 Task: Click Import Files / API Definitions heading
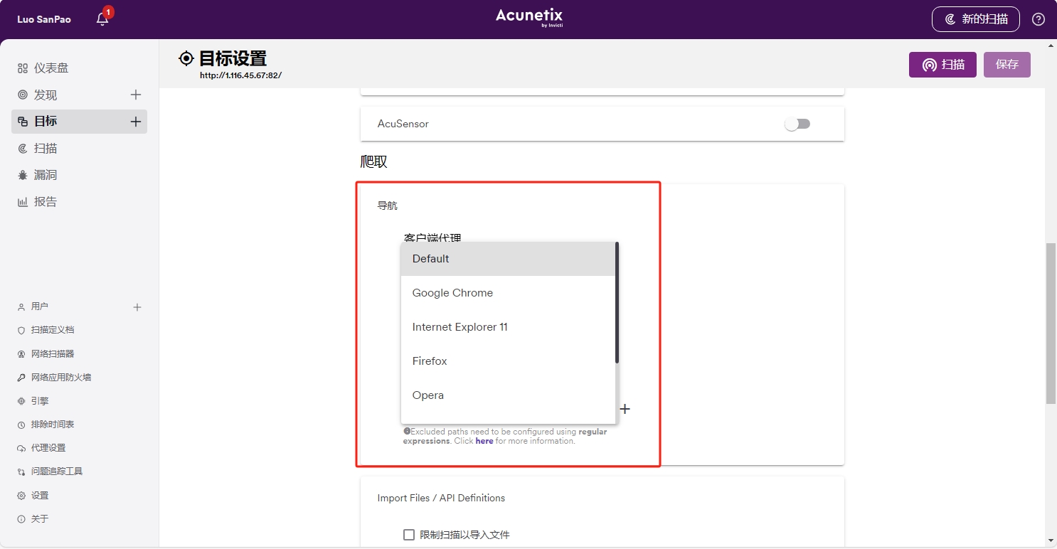click(x=441, y=498)
